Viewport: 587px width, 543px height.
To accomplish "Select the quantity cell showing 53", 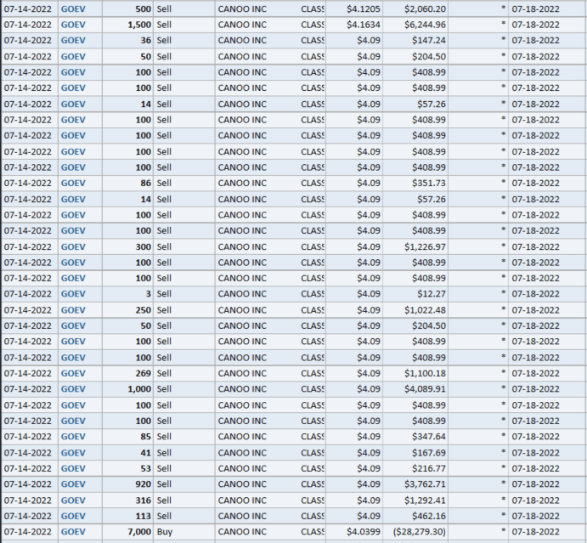I will coord(127,468).
